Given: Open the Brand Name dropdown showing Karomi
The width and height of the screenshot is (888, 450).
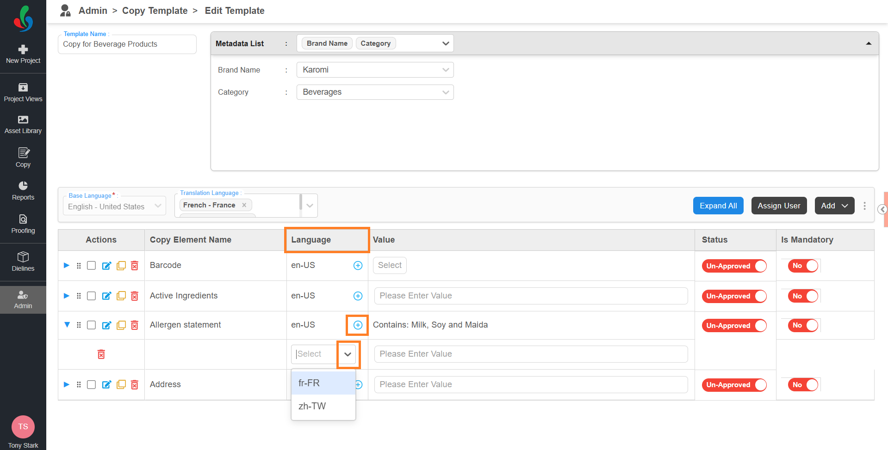Looking at the screenshot, I should [375, 70].
